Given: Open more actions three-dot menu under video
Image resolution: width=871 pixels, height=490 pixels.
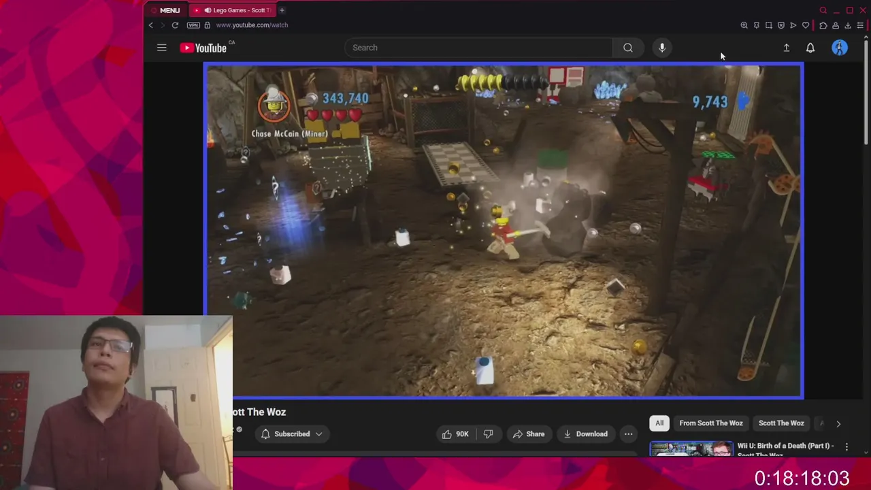Looking at the screenshot, I should pyautogui.click(x=629, y=434).
